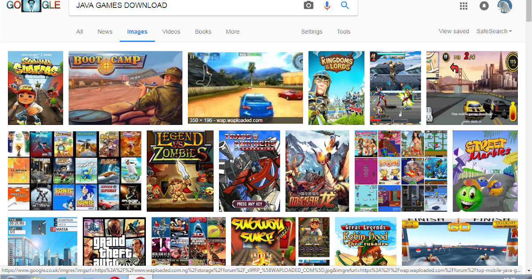Screen dimensions: 532x279
Task: Start voice search with the microphone icon
Action: [327, 5]
